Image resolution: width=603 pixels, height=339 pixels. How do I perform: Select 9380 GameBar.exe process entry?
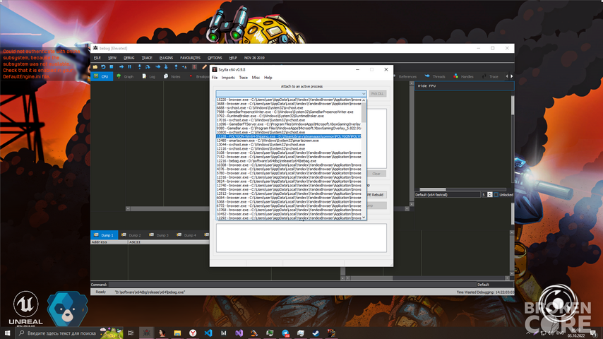pyautogui.click(x=288, y=128)
